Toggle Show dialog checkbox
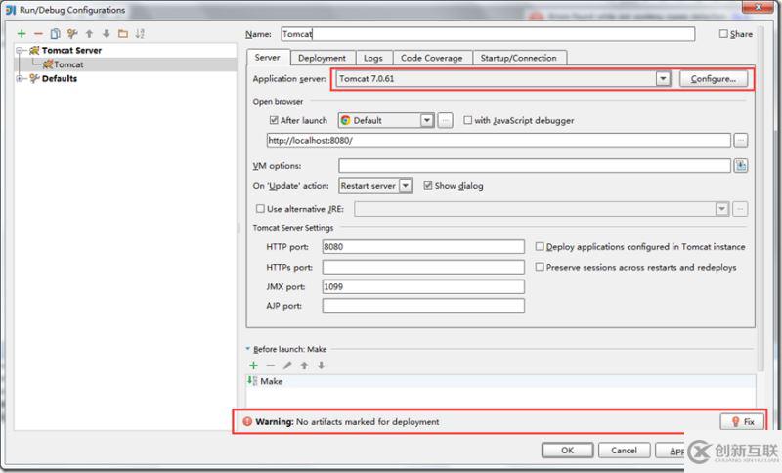Screen dimensions: 782x473 tap(428, 185)
